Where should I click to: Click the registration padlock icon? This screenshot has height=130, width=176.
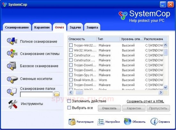(x=72, y=122)
